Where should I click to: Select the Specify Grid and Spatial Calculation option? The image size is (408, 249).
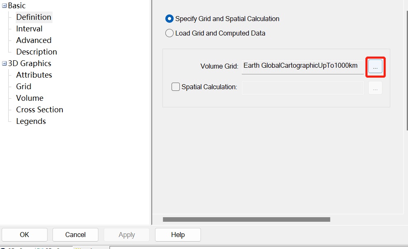click(169, 19)
